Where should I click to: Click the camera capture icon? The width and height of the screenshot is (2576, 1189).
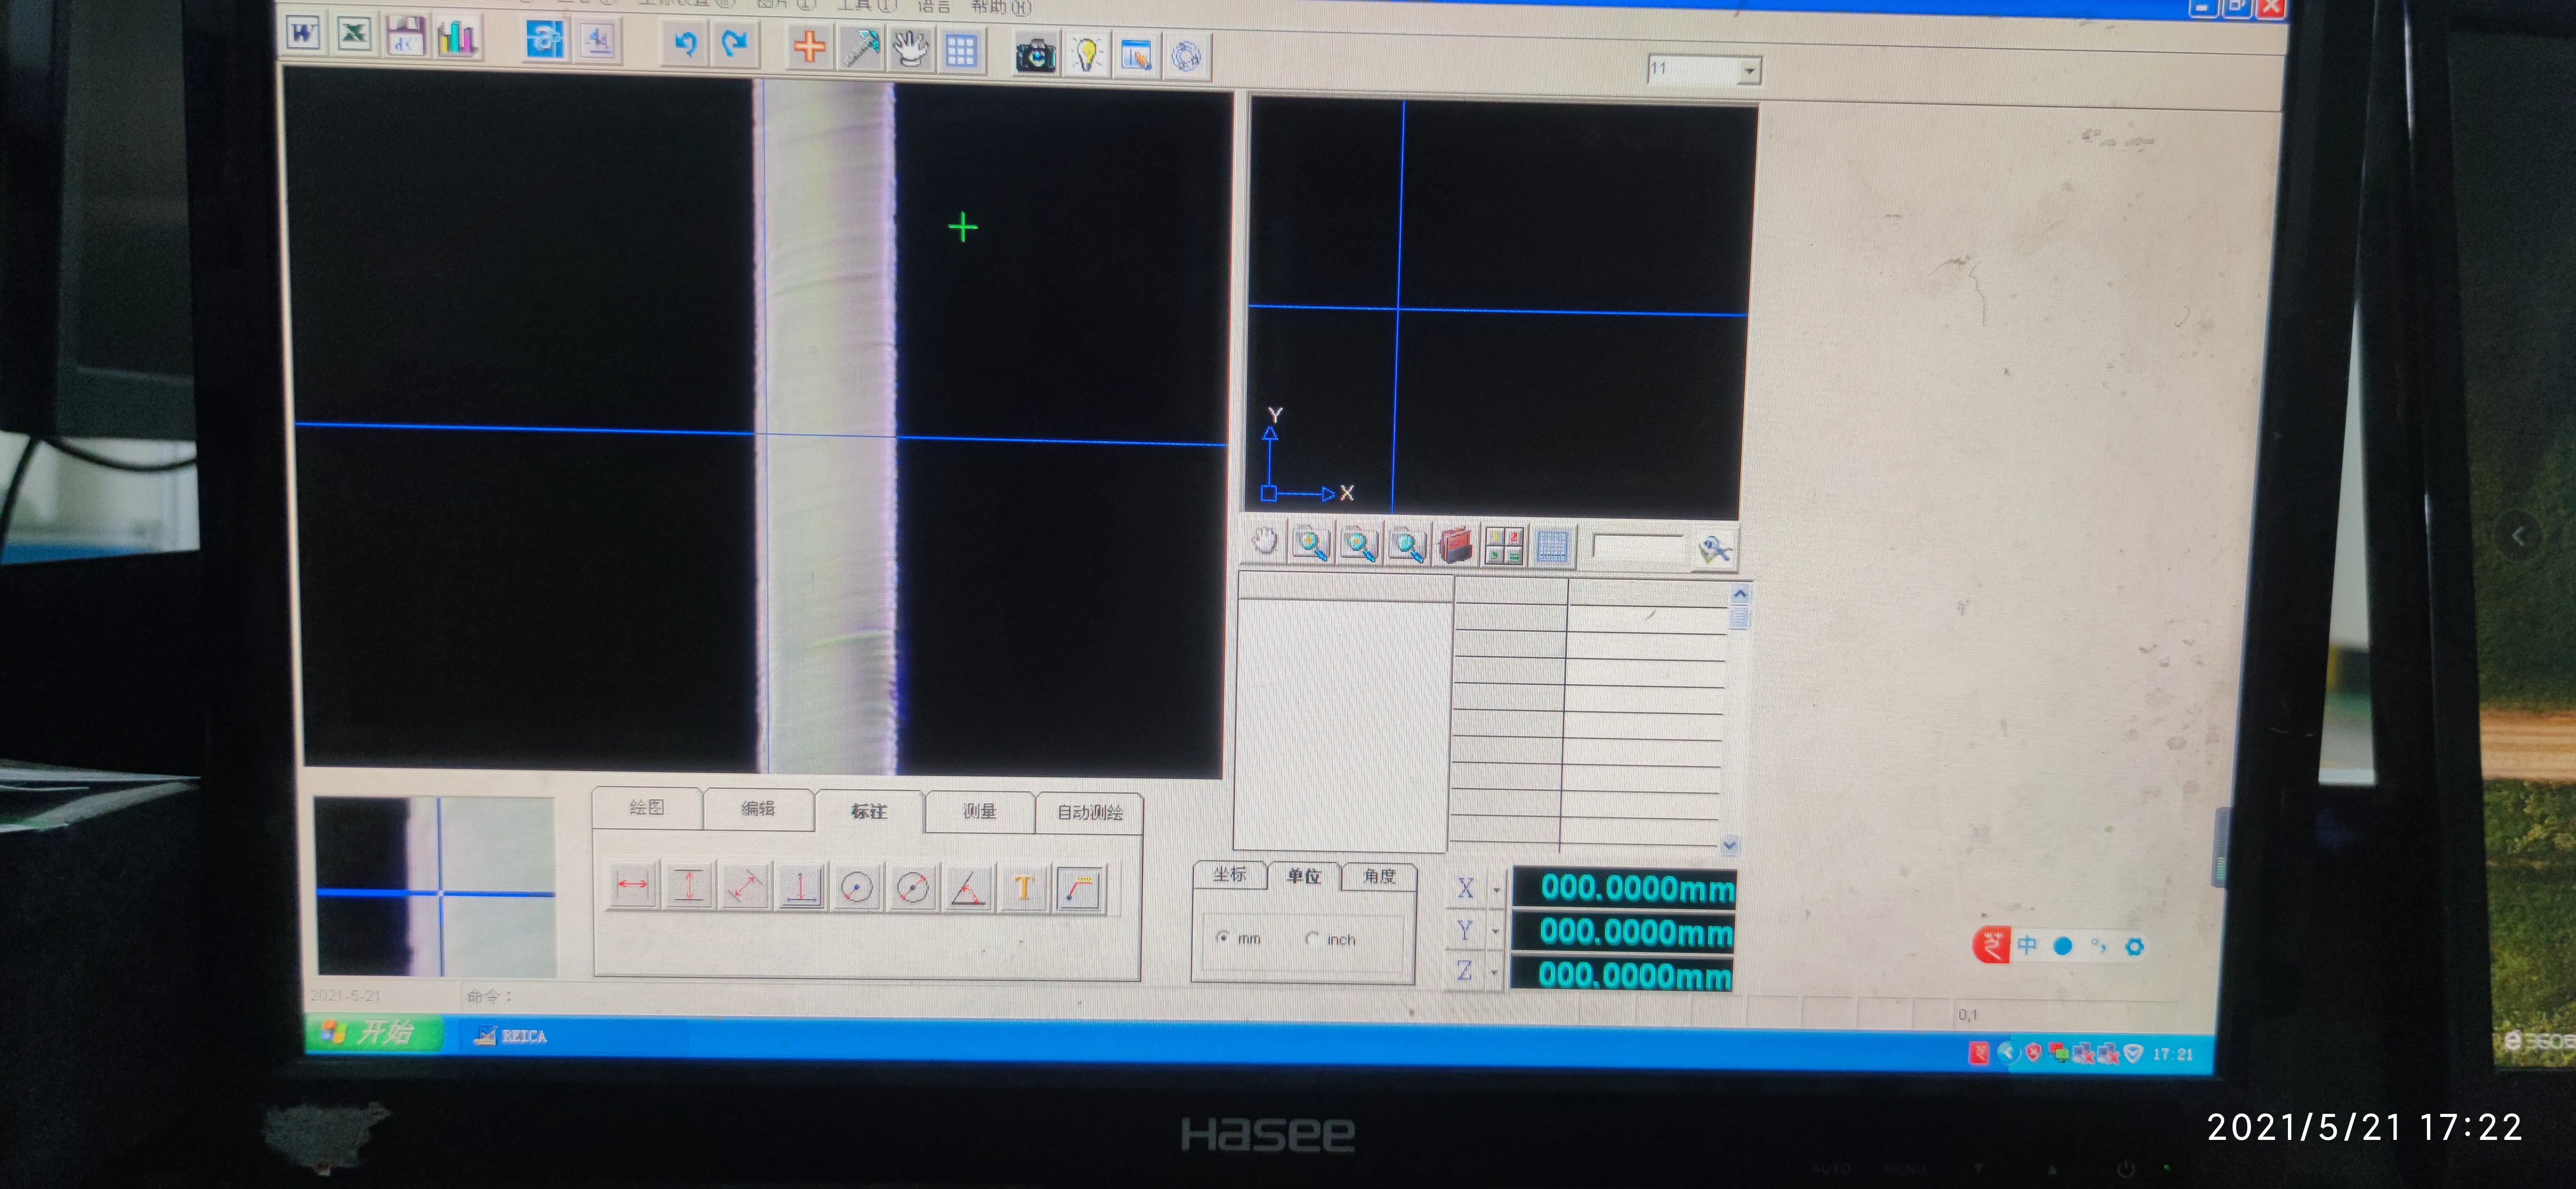pos(1036,54)
